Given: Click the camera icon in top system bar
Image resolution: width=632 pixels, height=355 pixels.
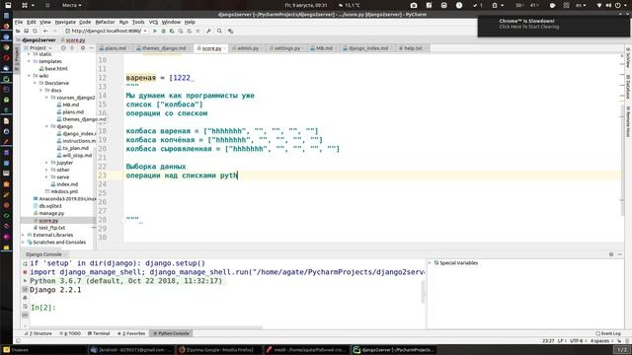Looking at the screenshot, I should click(414, 5).
